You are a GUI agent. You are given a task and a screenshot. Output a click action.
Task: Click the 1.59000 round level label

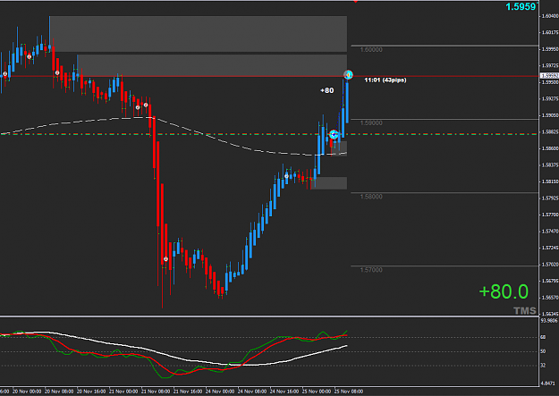(371, 123)
